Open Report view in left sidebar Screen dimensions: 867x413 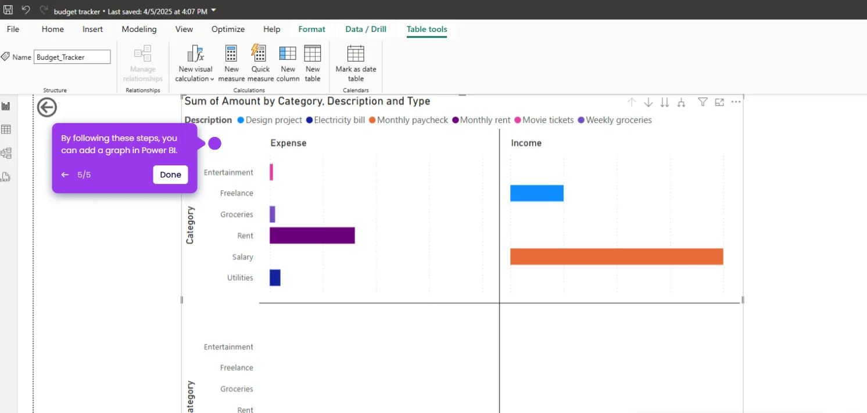coord(6,106)
